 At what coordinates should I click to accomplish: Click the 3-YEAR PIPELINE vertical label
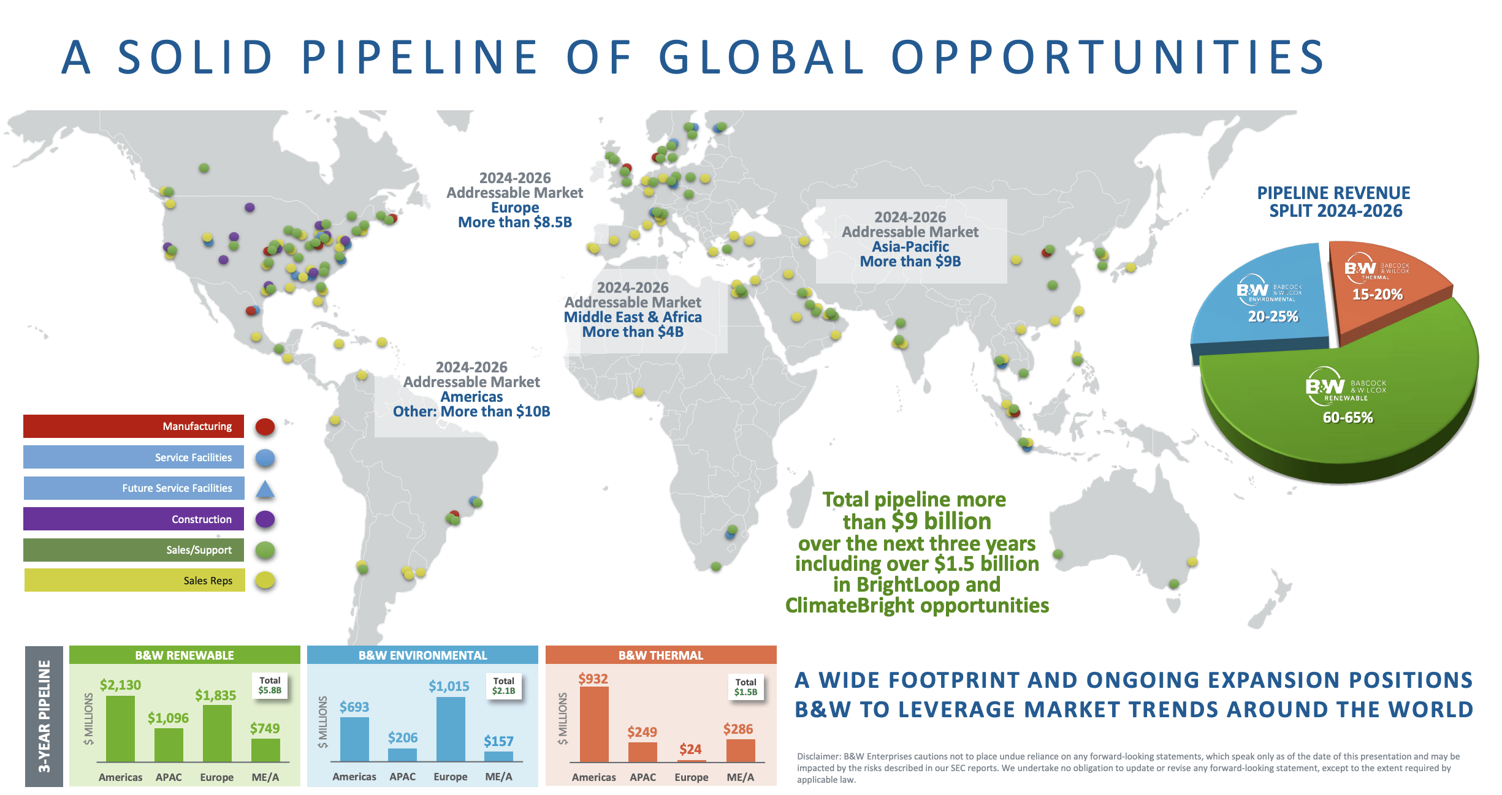(44, 716)
